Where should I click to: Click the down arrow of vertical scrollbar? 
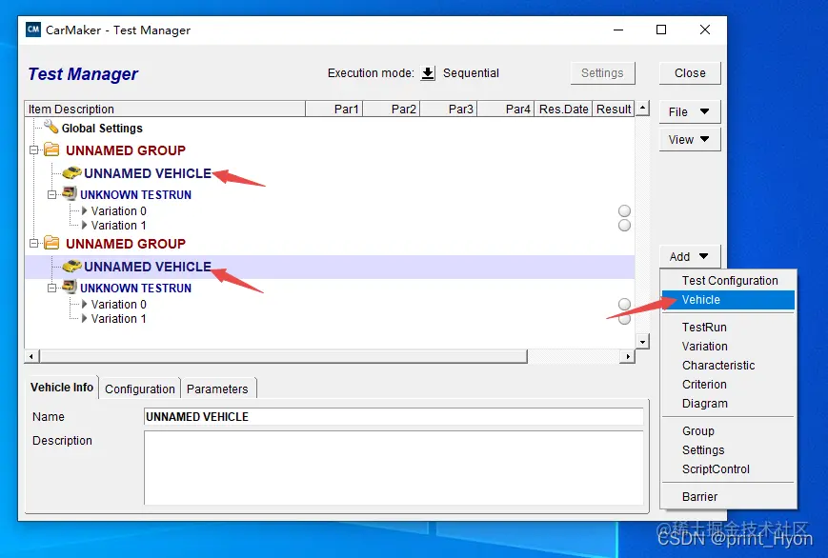click(642, 342)
